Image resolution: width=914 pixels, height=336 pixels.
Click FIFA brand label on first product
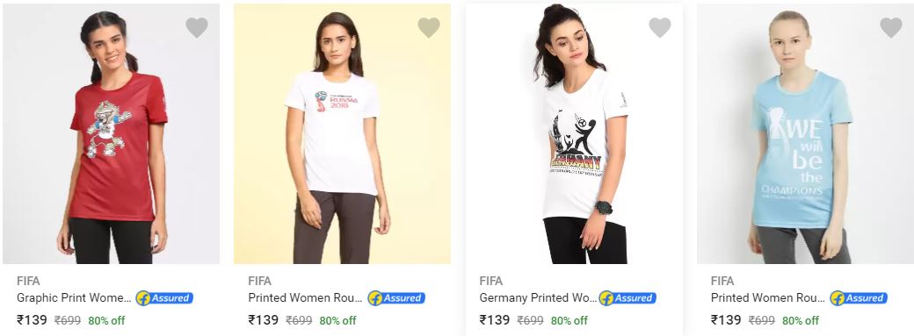tap(28, 282)
